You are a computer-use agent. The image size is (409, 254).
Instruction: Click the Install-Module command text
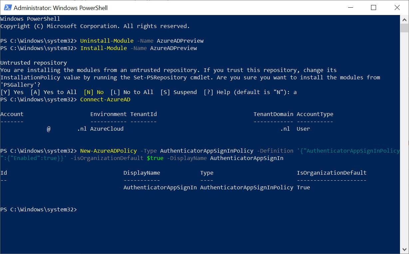pyautogui.click(x=104, y=48)
